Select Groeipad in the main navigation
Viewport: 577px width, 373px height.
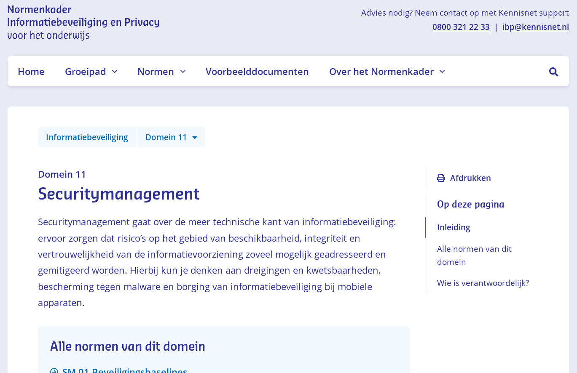pos(85,72)
